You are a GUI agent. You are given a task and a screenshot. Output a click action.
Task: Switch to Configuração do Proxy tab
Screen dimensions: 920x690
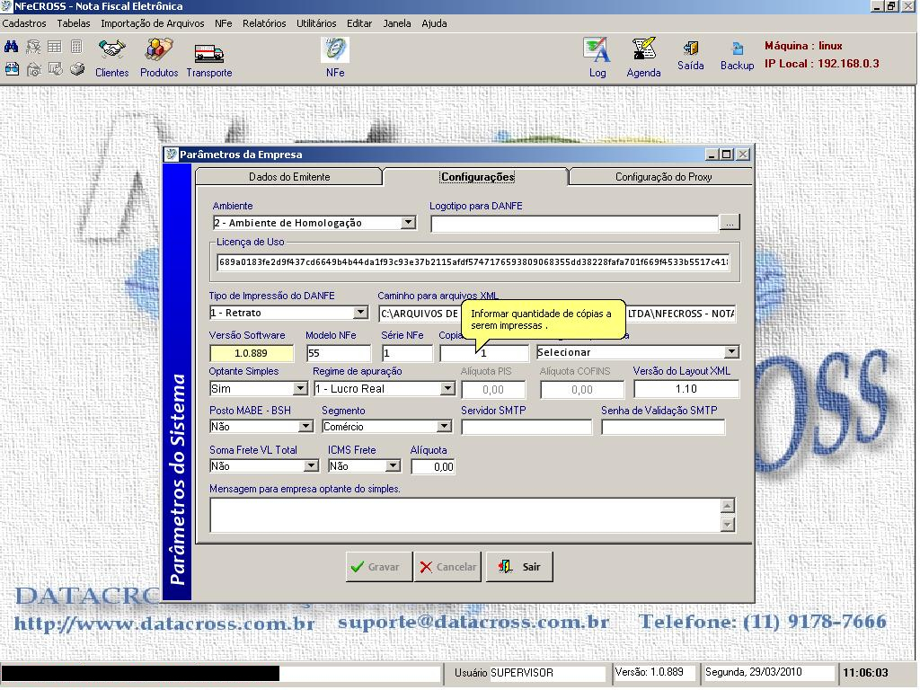pyautogui.click(x=663, y=177)
